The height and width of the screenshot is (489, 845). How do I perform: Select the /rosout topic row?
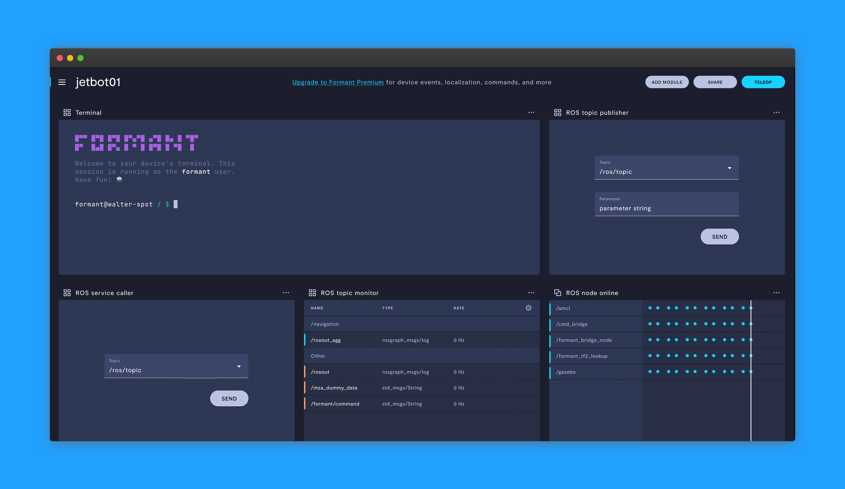(x=422, y=372)
